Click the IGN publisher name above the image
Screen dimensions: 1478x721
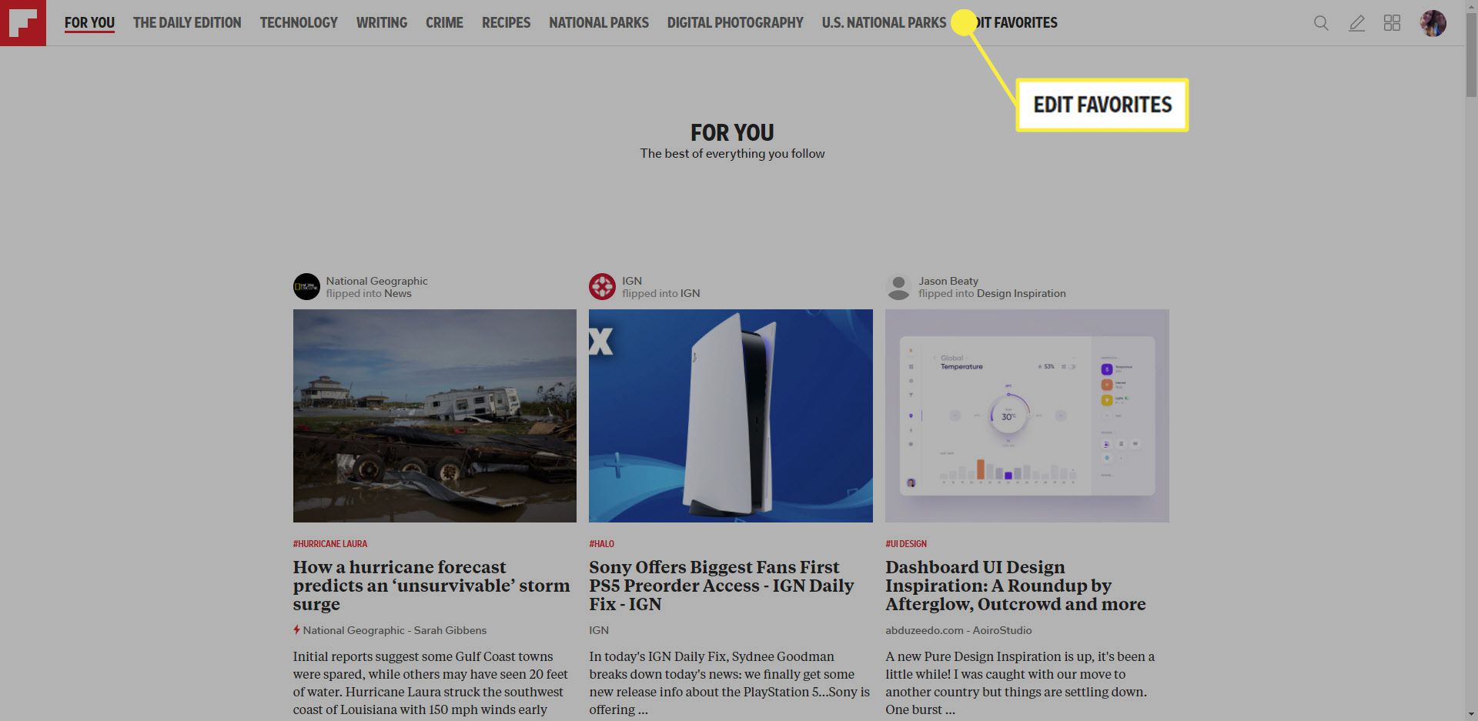632,281
